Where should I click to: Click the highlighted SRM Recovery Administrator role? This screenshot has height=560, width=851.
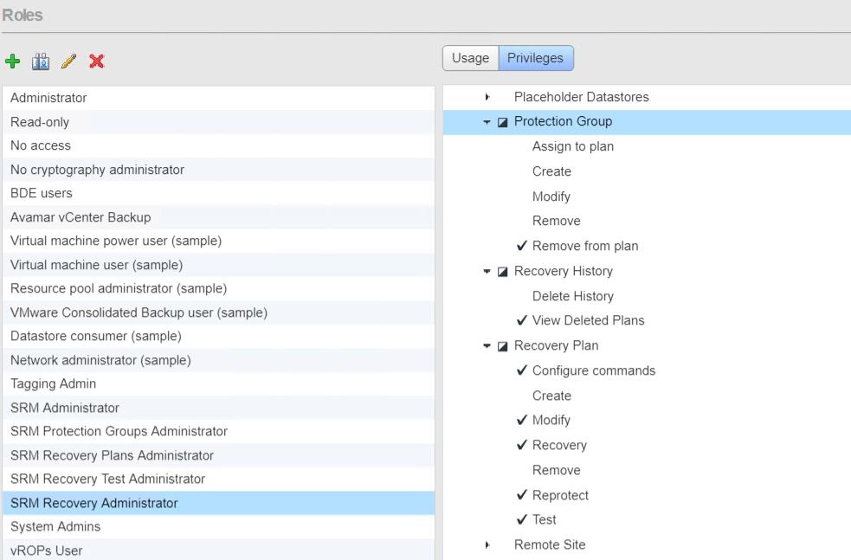(x=219, y=503)
